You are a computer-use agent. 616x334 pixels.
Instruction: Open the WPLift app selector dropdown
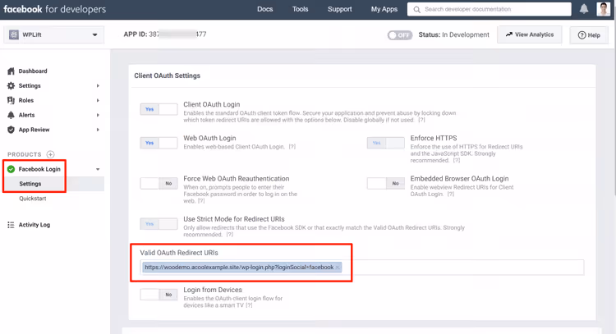[x=54, y=34]
